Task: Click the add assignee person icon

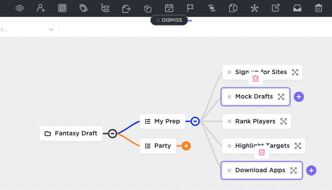Action: (x=41, y=8)
